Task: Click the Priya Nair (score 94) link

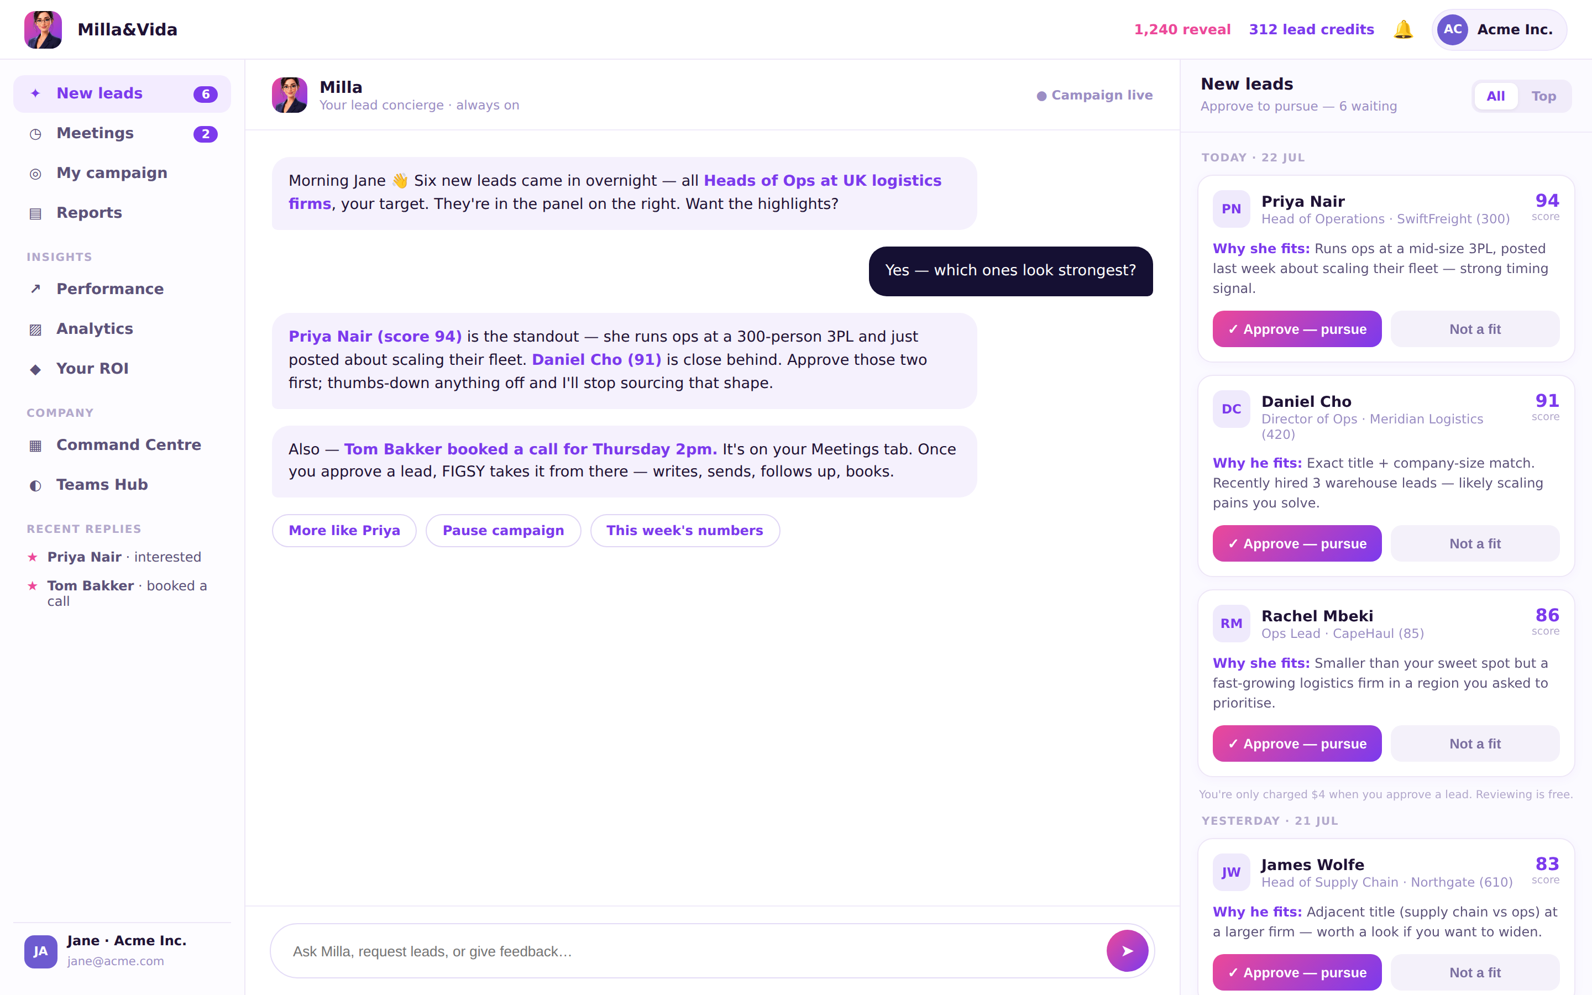Action: point(375,336)
